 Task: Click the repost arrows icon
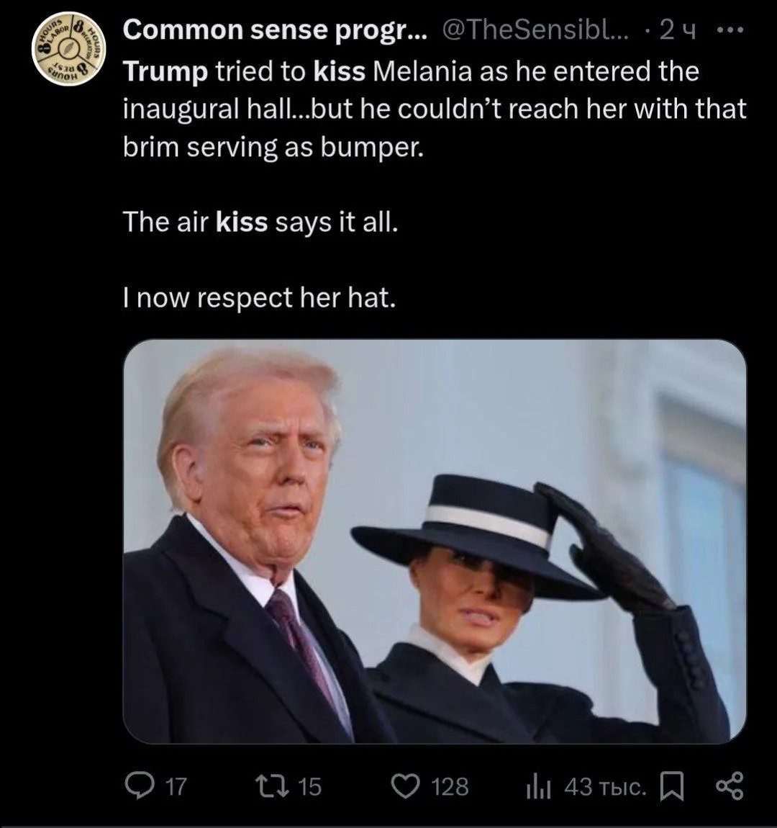coord(272,786)
